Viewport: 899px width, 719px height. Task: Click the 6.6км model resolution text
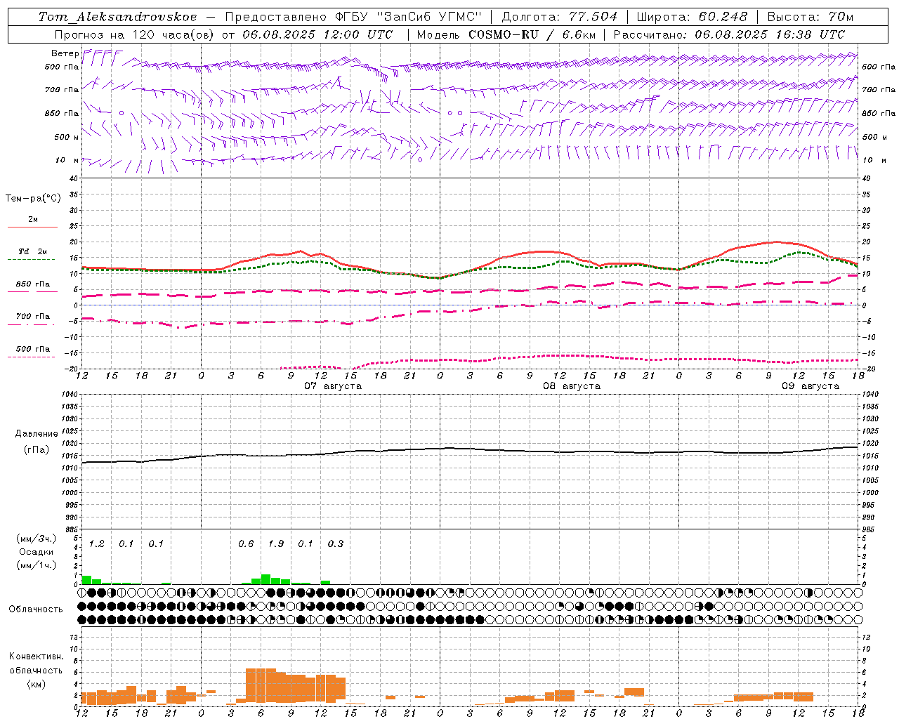pyautogui.click(x=577, y=34)
